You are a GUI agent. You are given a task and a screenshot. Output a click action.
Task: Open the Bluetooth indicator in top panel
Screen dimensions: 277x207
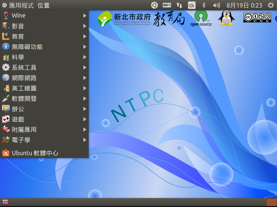(x=204, y=5)
